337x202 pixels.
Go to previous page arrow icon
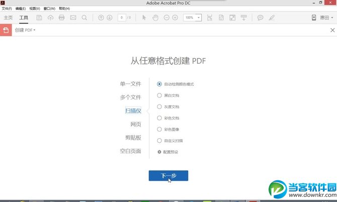(x=101, y=18)
